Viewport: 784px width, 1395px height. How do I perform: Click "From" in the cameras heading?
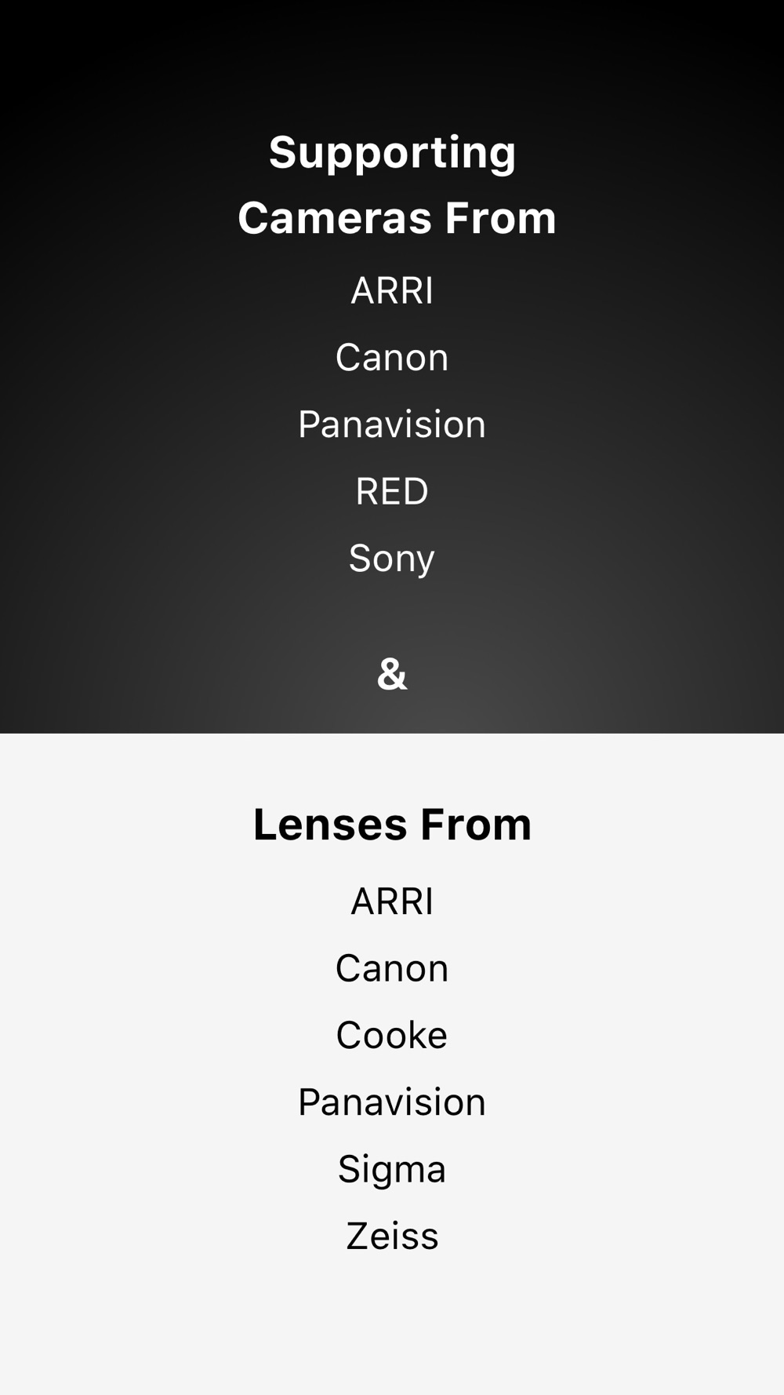(x=500, y=218)
